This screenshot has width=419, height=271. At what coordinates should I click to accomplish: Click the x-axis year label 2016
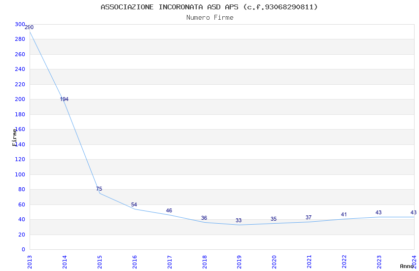[x=135, y=262]
